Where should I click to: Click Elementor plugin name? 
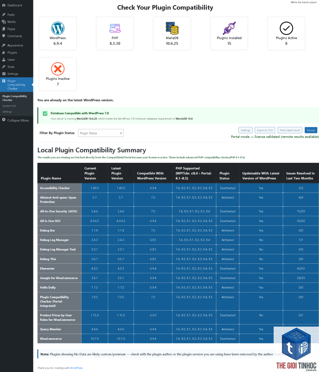click(47, 268)
